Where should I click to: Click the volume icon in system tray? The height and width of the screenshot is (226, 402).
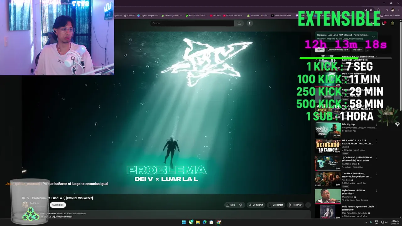pos(386,222)
